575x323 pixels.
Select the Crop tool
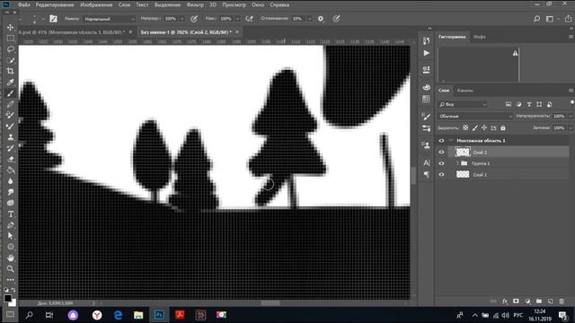pyautogui.click(x=10, y=71)
